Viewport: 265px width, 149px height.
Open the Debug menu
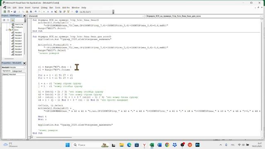[44, 7]
